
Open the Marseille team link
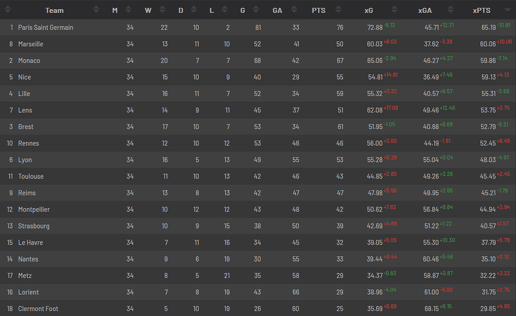30,44
